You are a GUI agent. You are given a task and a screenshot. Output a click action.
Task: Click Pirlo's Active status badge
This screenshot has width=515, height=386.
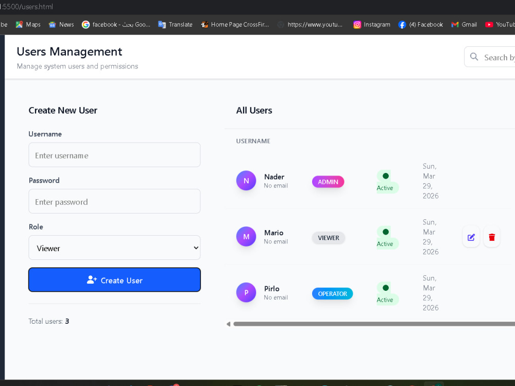click(387, 294)
